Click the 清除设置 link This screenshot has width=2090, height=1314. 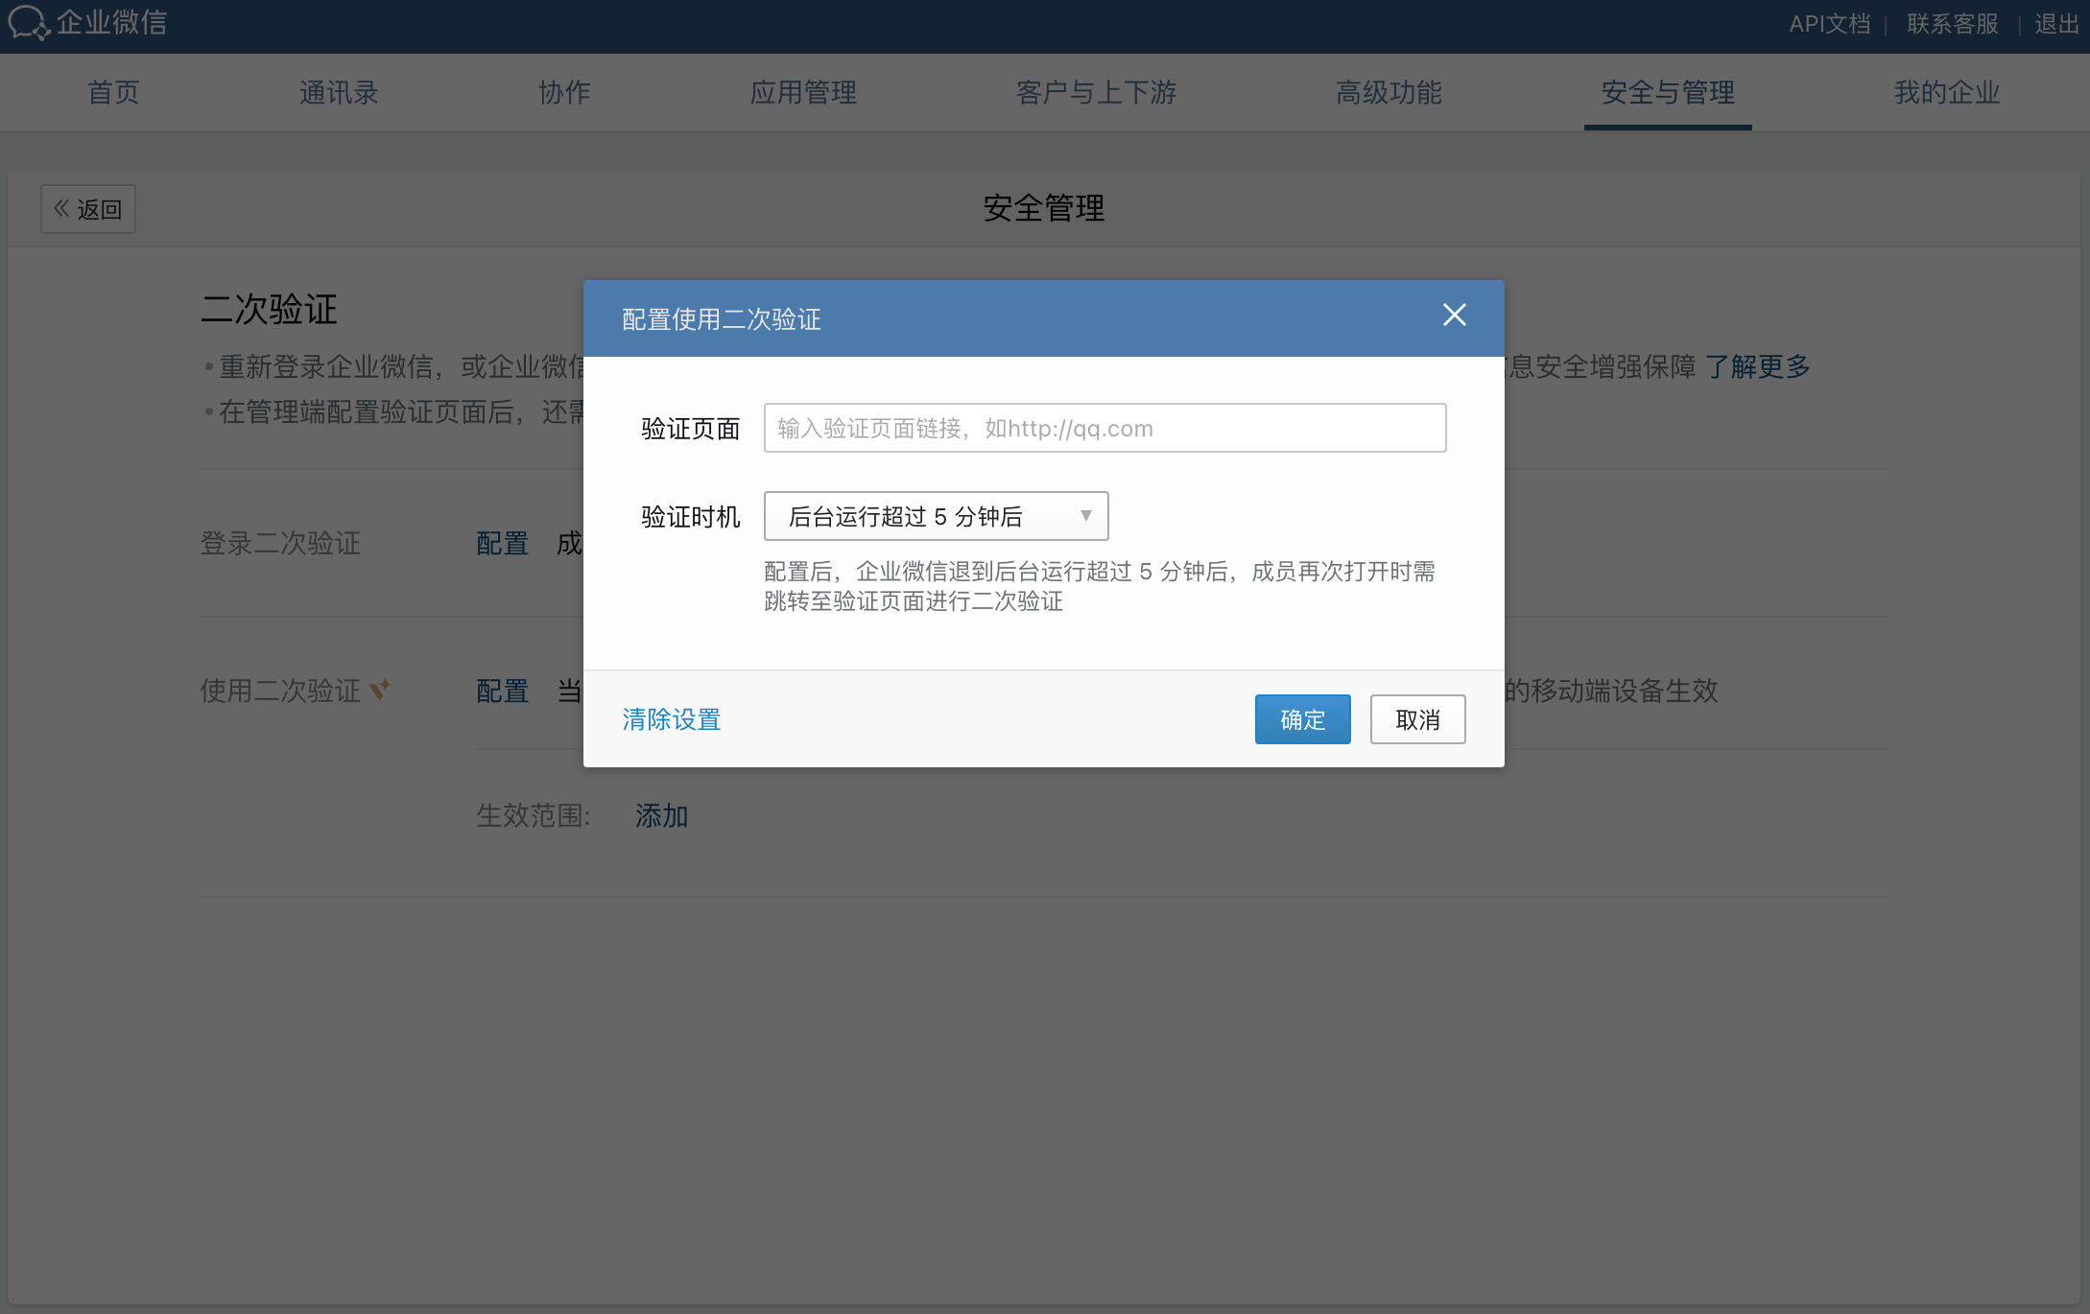coord(671,719)
